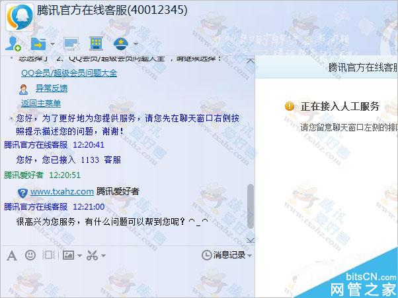The image size is (398, 298).
Task: Click the right panel 腾讯官方在线客服 header
Action: (x=363, y=68)
